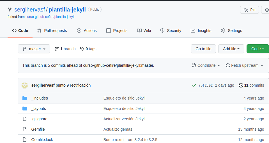Click the fork icon beside the repository name

10,10
